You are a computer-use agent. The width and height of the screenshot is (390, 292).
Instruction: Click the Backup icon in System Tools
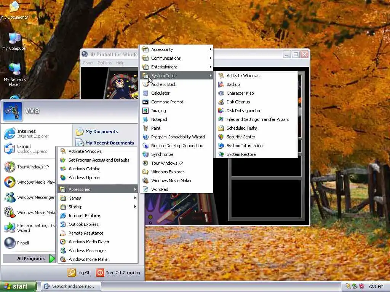point(221,84)
